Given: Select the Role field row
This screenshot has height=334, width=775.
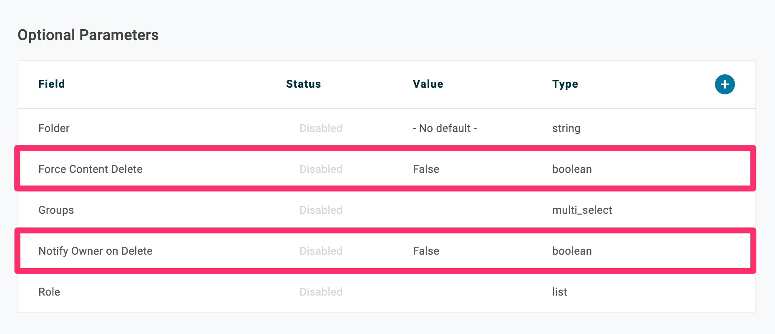Looking at the screenshot, I should click(x=387, y=292).
